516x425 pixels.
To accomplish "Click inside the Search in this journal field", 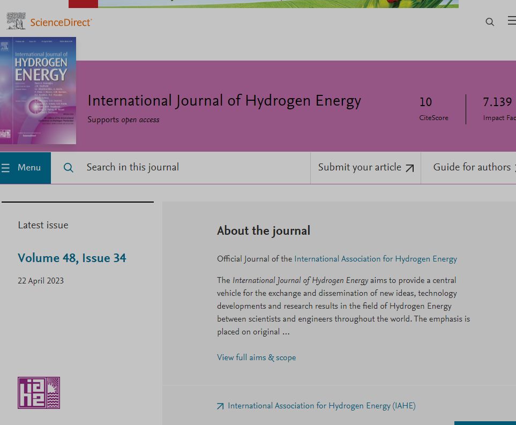I will tap(161, 167).
